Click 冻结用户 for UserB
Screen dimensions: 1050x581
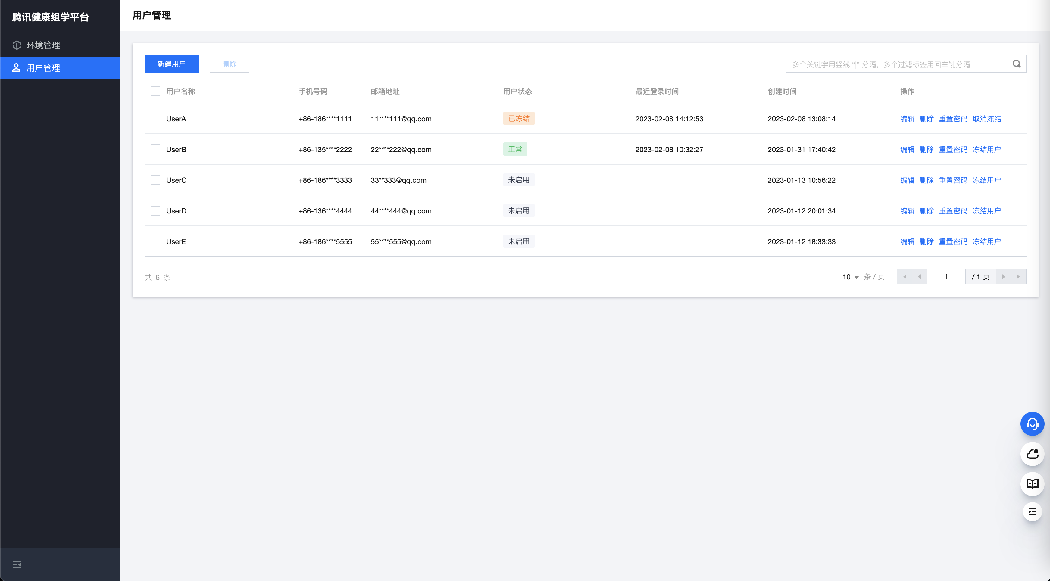tap(986, 150)
